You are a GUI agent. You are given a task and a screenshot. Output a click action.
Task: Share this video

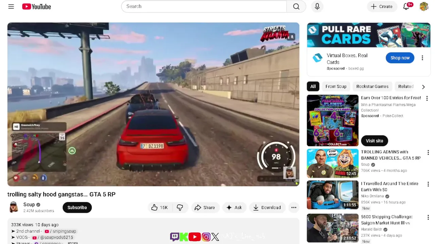[x=205, y=207]
